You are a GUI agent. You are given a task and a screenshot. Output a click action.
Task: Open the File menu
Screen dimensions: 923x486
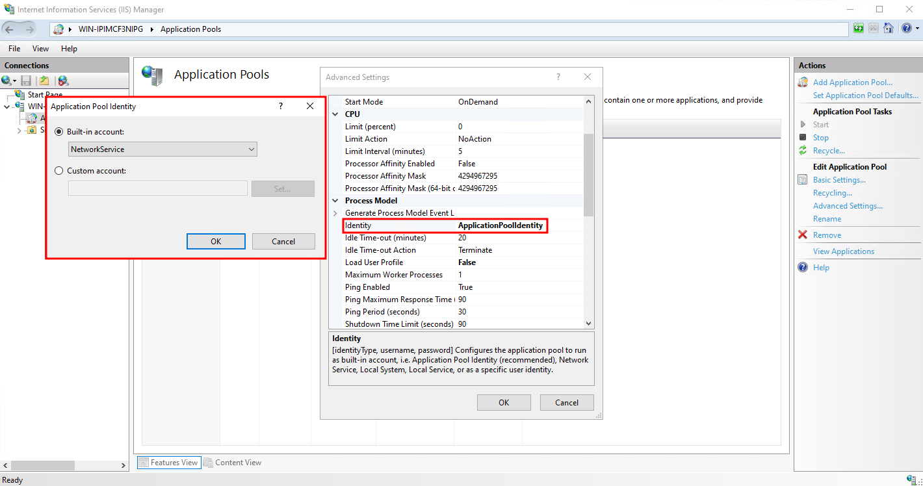(14, 49)
